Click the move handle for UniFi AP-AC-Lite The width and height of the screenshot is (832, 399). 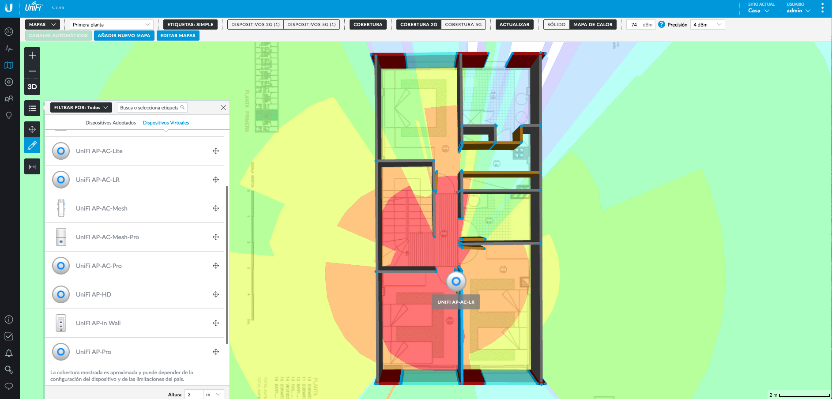216,151
